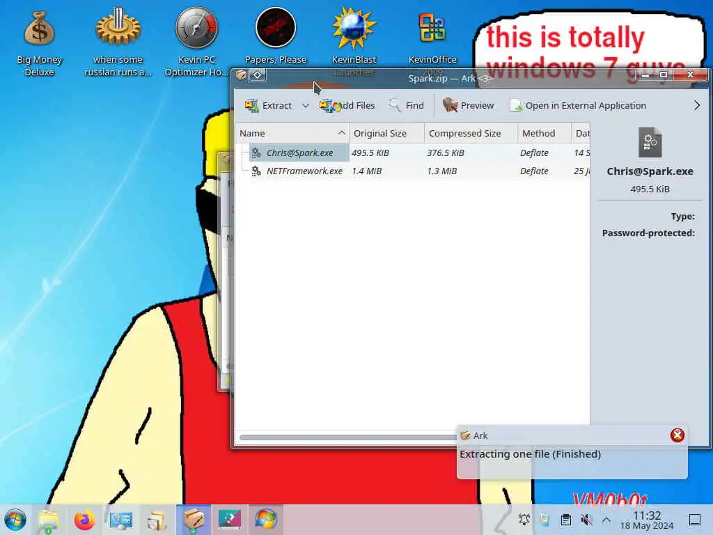
Task: Sort by Original Size column
Action: point(386,133)
